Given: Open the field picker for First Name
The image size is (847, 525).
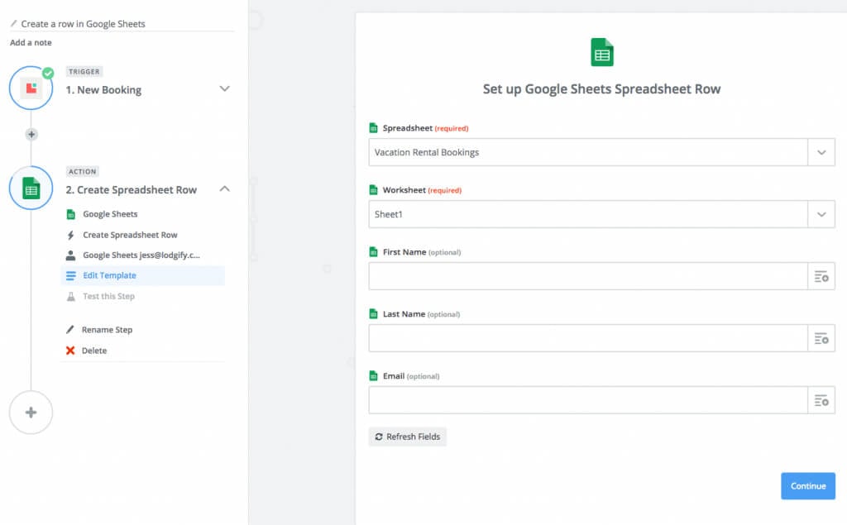Looking at the screenshot, I should [x=821, y=275].
